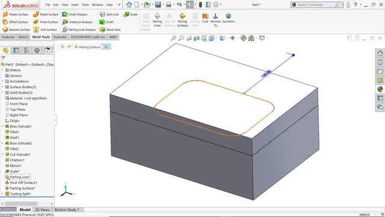The image size is (385, 217).
Task: Select the Ruled Surface tool
Action: pos(46,14)
